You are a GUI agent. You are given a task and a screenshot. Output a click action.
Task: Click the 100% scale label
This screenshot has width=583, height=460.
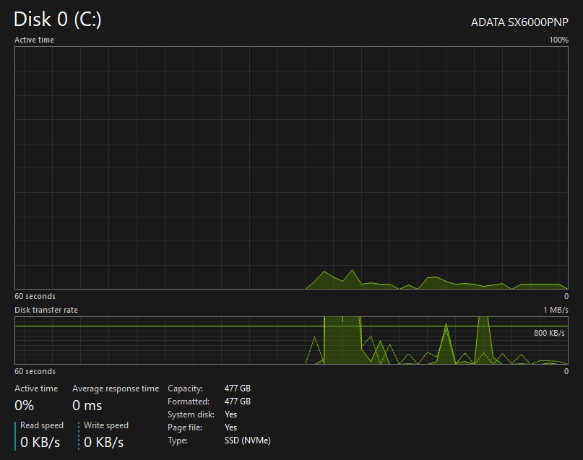click(x=559, y=40)
